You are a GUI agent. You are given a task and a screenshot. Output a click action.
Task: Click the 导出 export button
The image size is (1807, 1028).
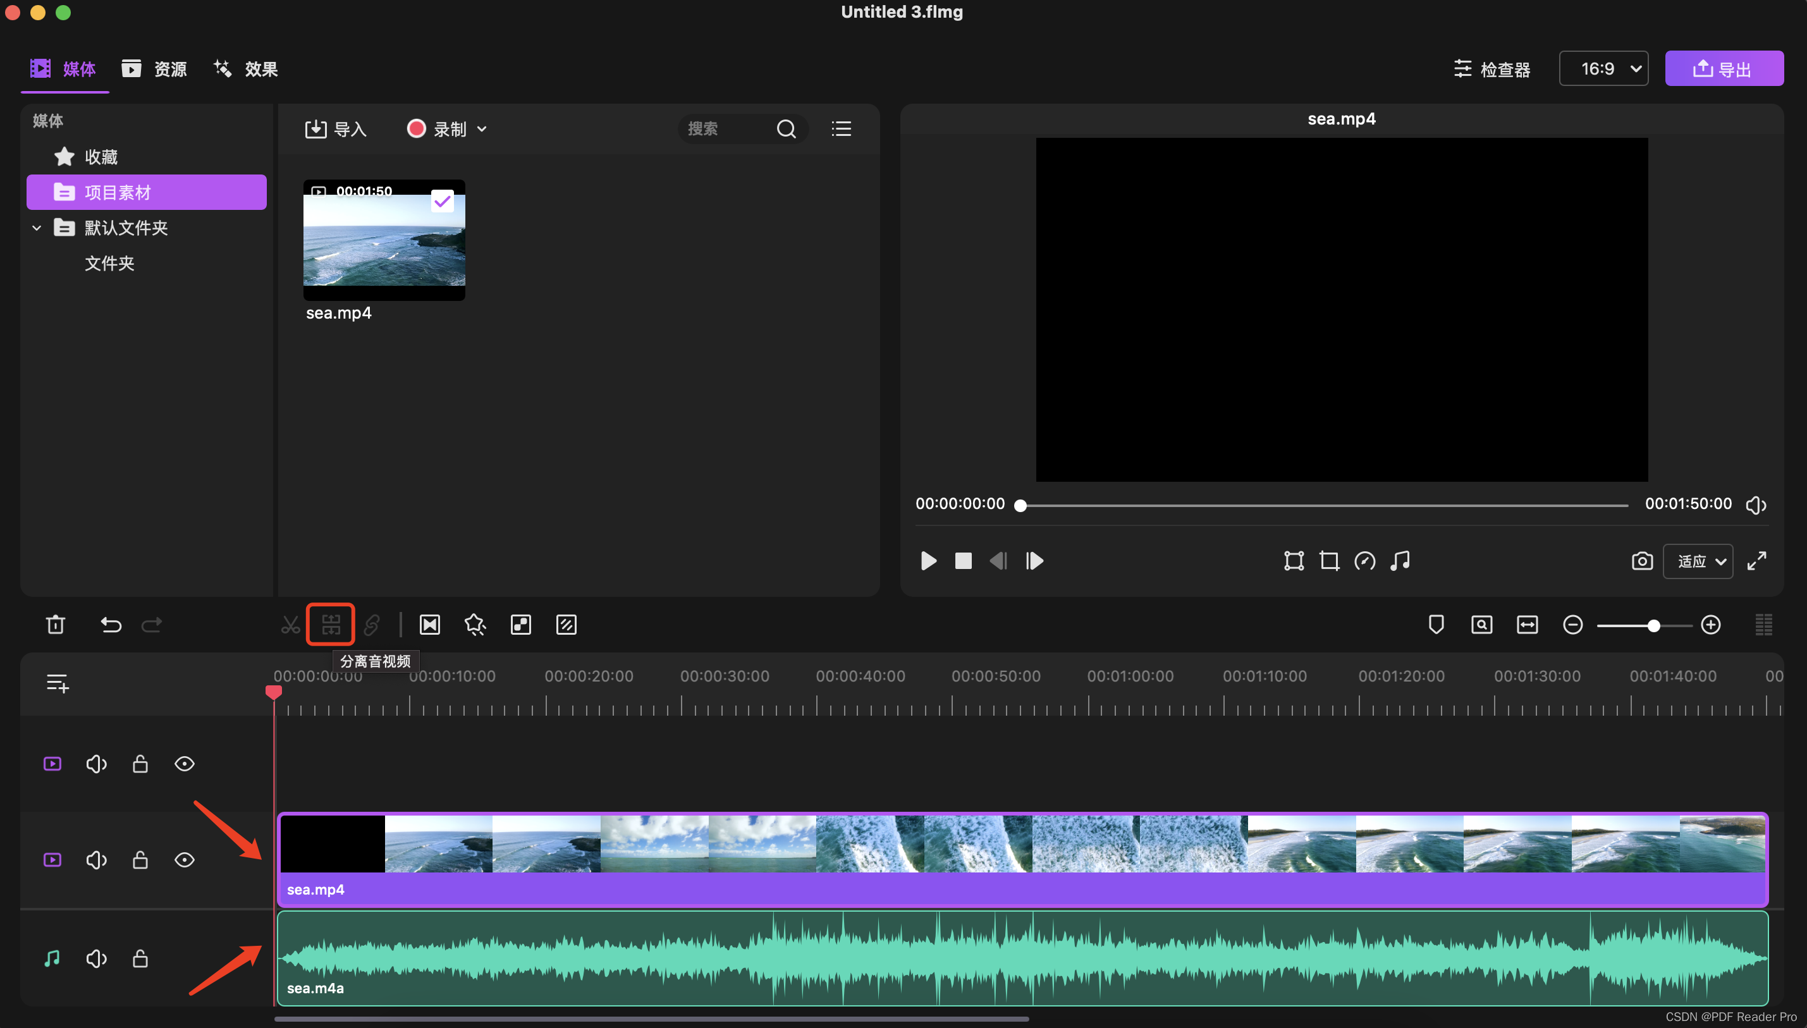[1724, 68]
